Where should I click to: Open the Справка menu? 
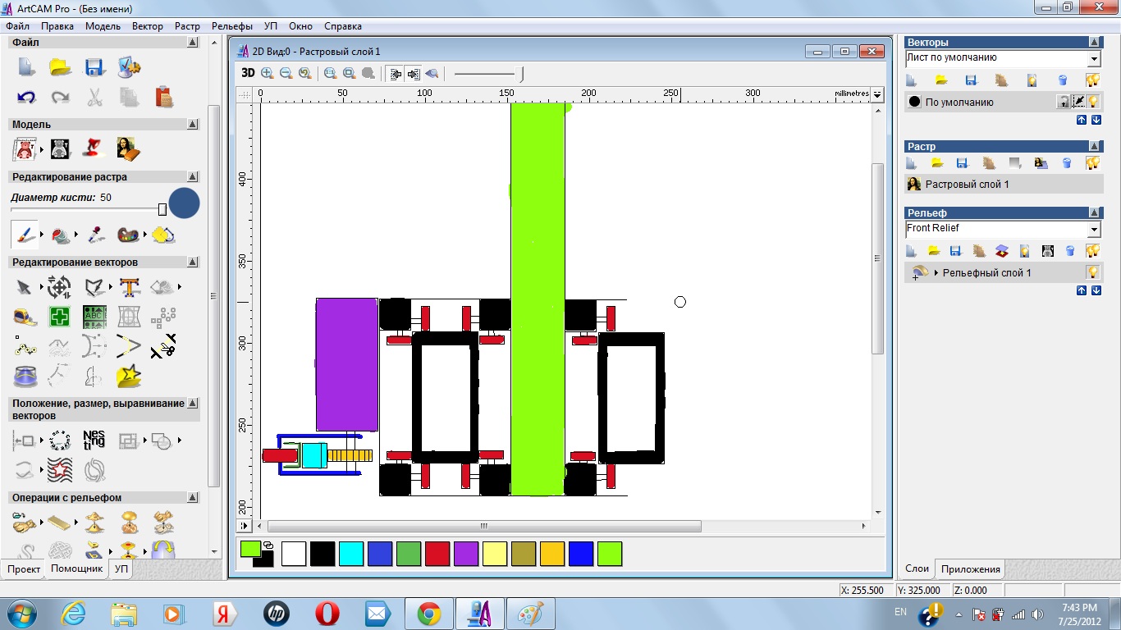click(x=343, y=26)
